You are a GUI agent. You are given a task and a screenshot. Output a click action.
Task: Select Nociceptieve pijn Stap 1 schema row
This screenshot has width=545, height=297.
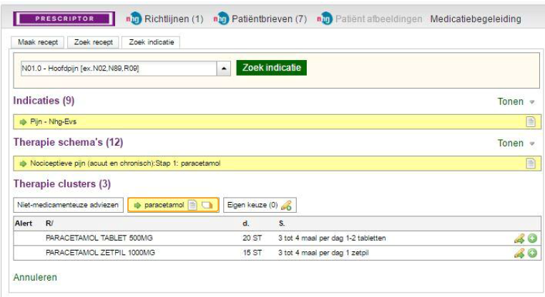(x=277, y=163)
